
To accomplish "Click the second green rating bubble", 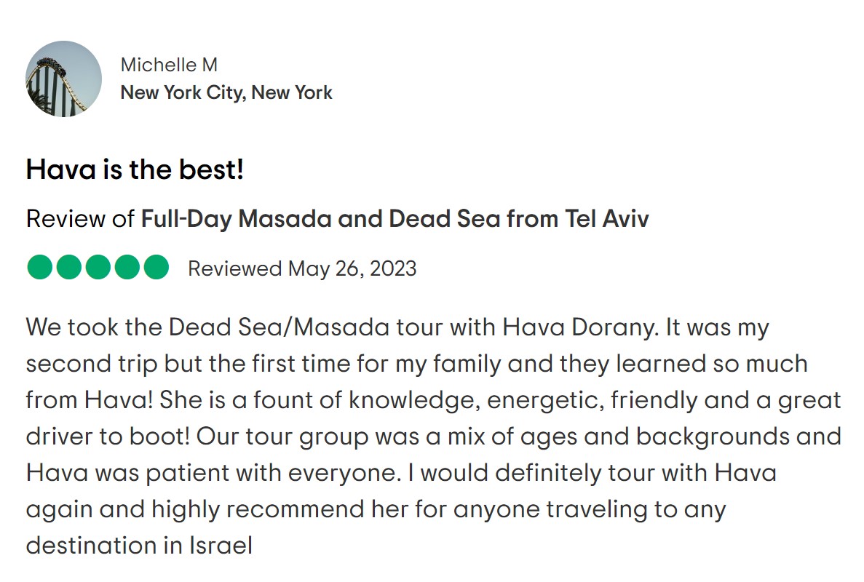I will [69, 267].
